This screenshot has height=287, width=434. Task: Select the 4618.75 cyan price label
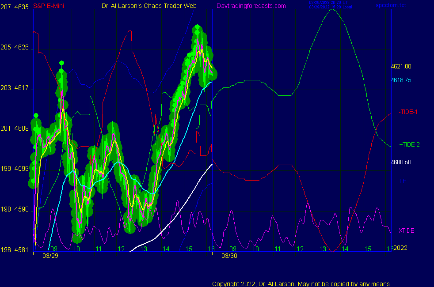coord(401,80)
